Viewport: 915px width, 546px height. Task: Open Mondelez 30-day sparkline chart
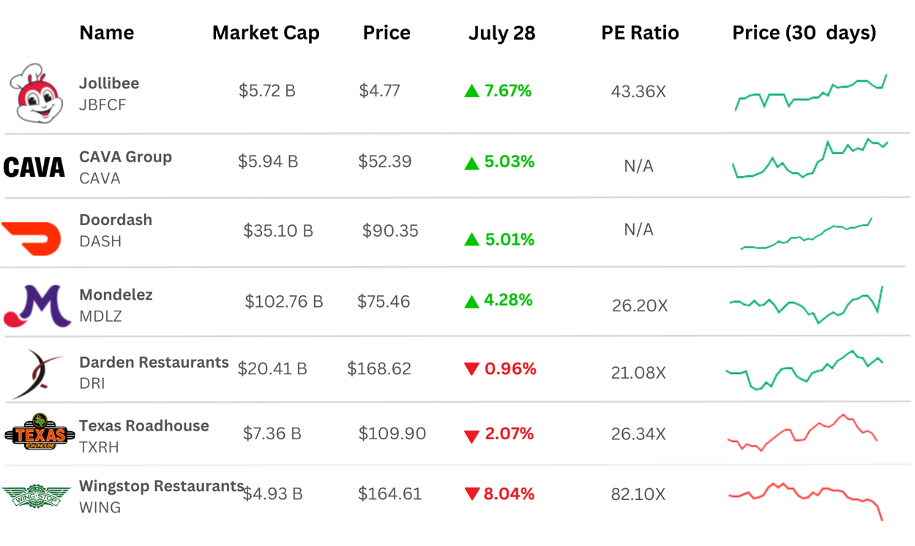pos(806,304)
